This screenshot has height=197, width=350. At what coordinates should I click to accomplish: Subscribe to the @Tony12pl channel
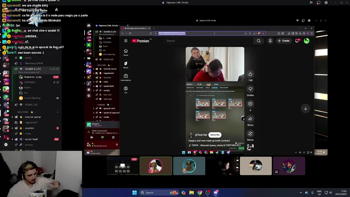(x=215, y=135)
